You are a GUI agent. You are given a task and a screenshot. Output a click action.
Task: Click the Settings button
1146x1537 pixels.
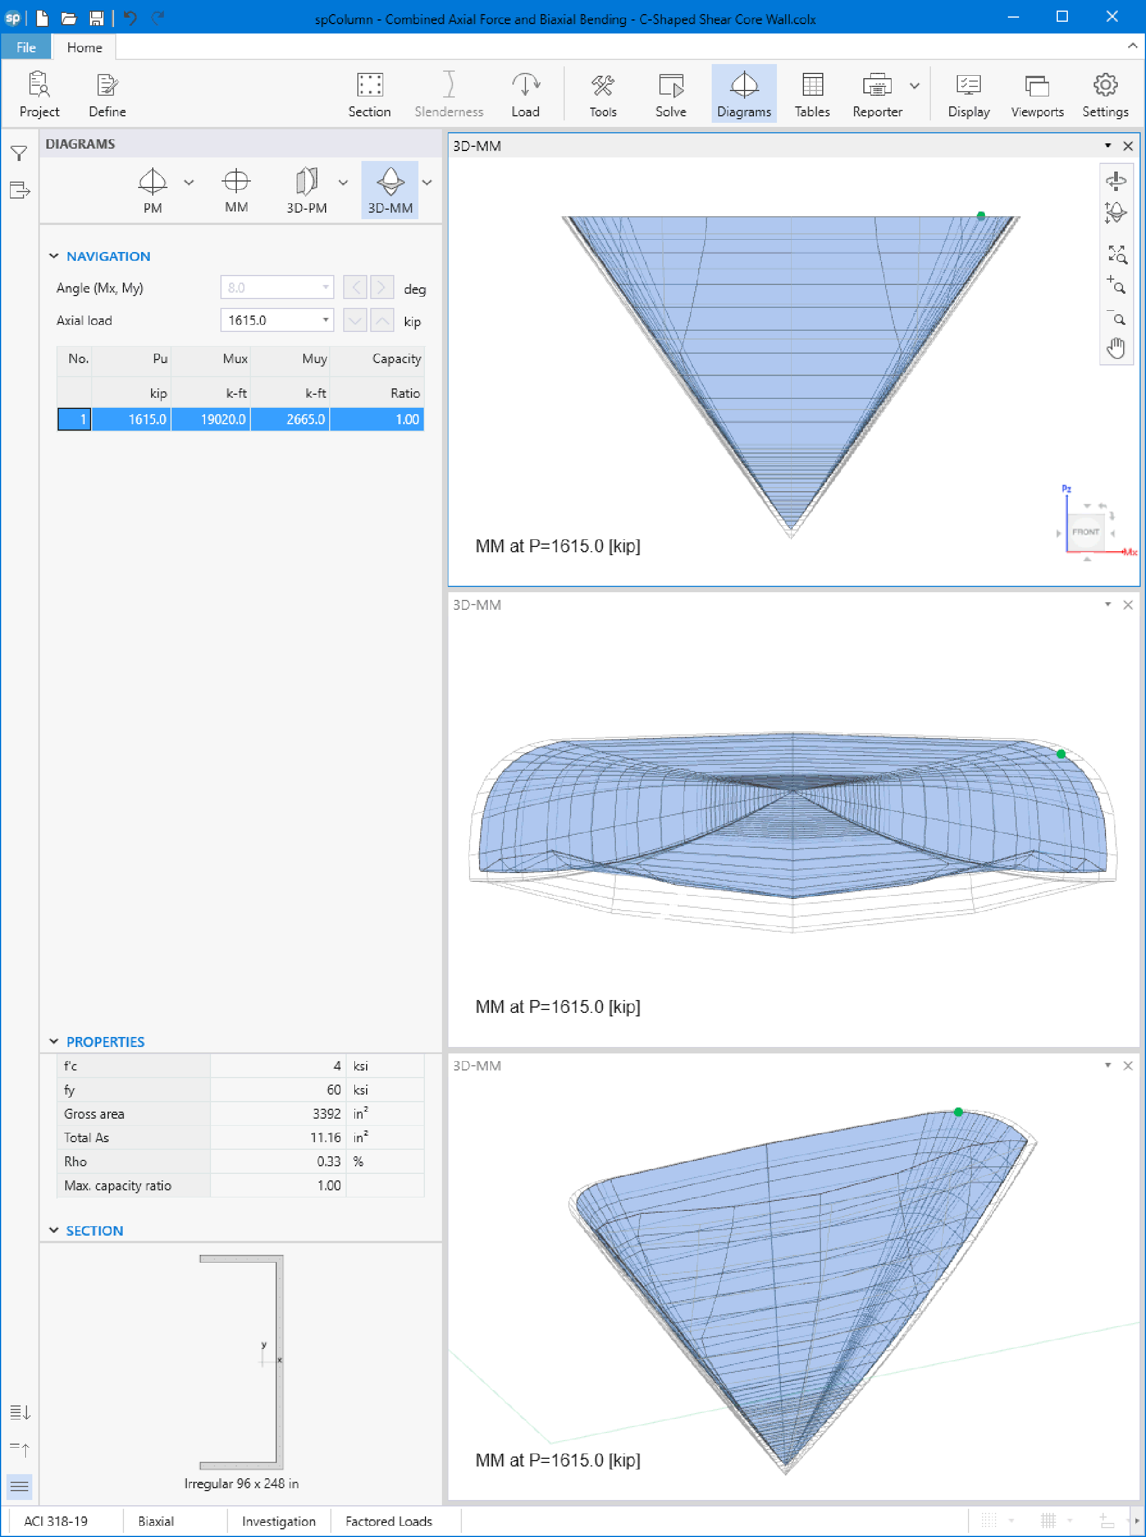tap(1104, 95)
